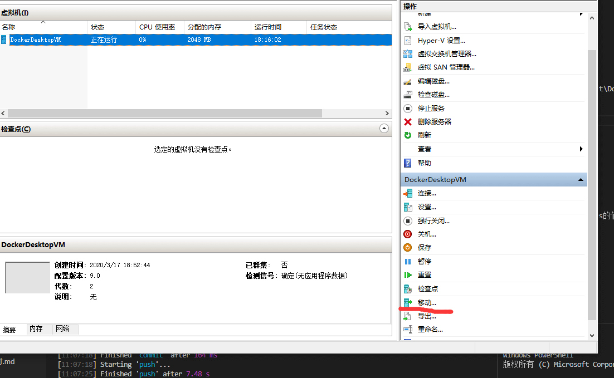
Task: Switch to the 内存 tab
Action: 36,329
